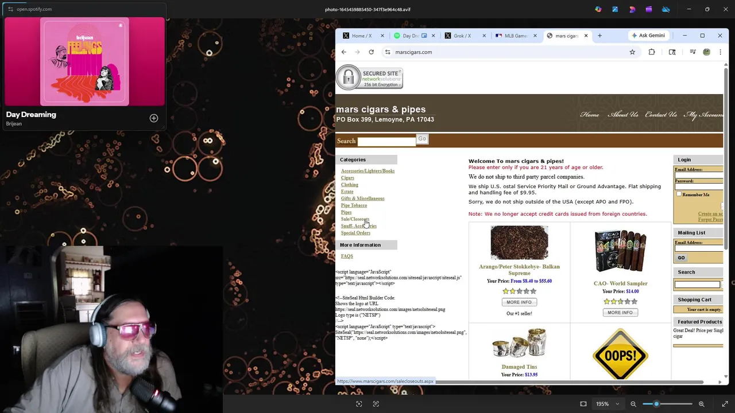Image resolution: width=735 pixels, height=413 pixels.
Task: Open Designer icon in Photos title bar
Action: pos(632,9)
